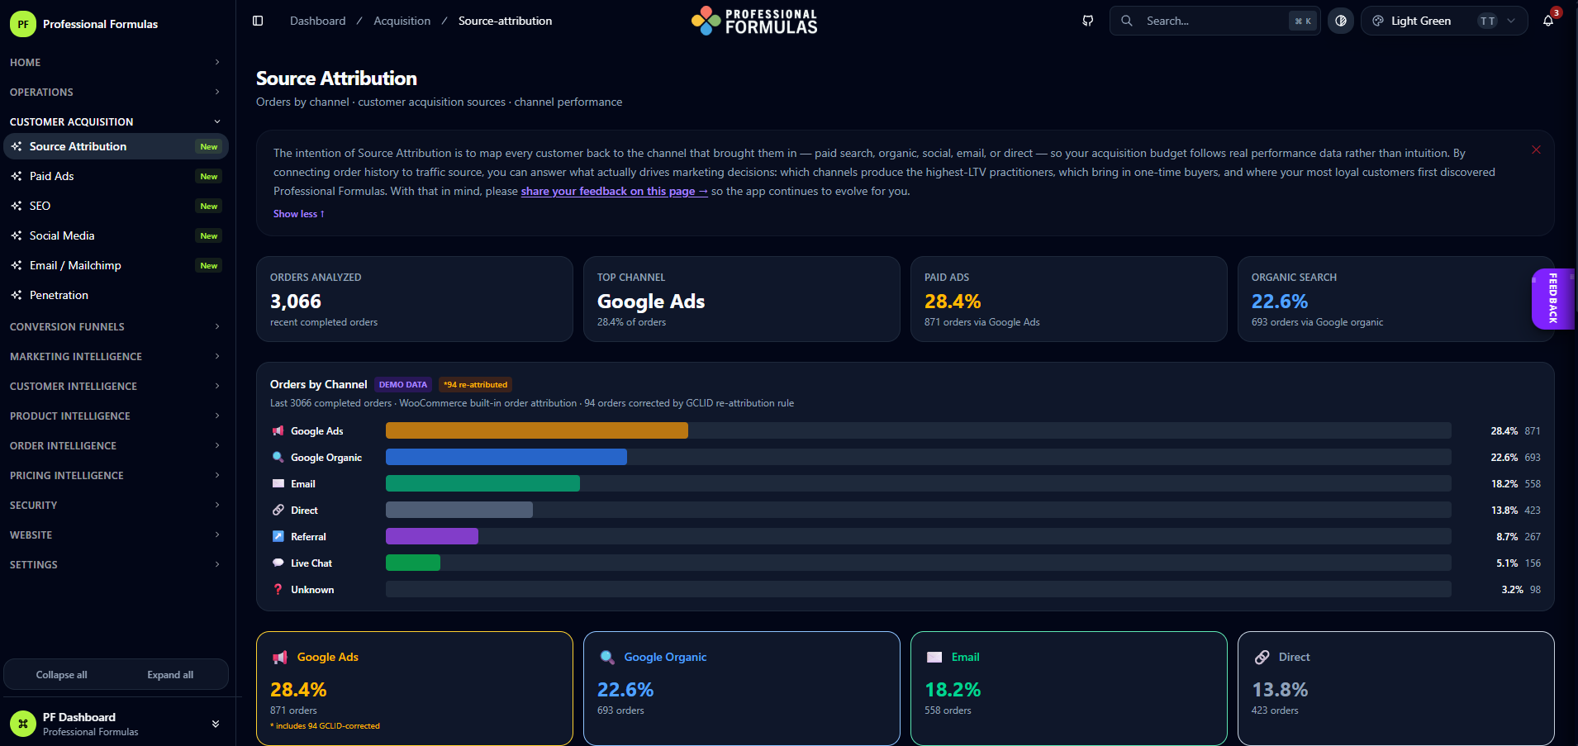Click the DEMO DATA badge
The width and height of the screenshot is (1578, 746).
[403, 384]
